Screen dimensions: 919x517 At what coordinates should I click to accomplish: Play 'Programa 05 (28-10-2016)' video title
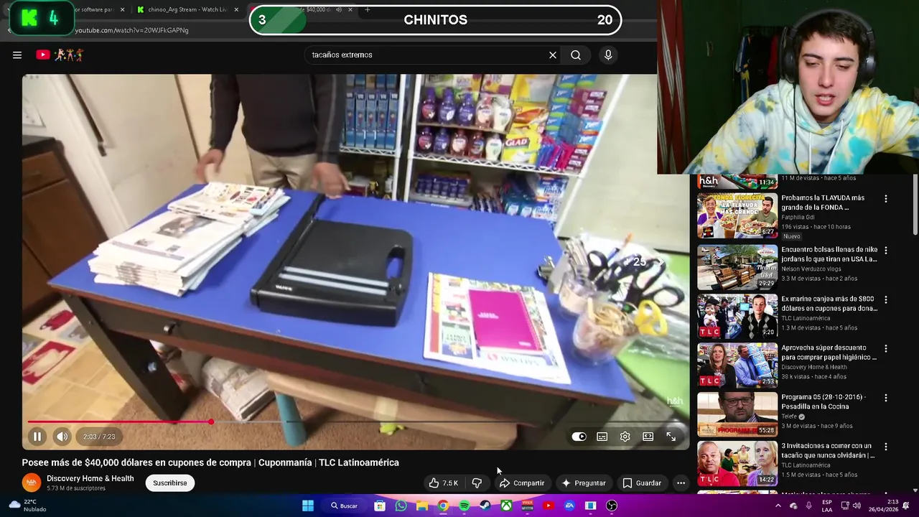click(x=824, y=401)
